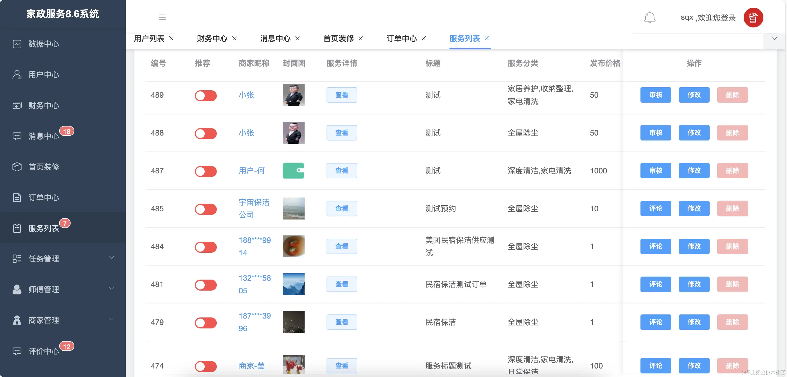Open the 首页装修 page from the sidebar
The width and height of the screenshot is (787, 377).
point(43,167)
